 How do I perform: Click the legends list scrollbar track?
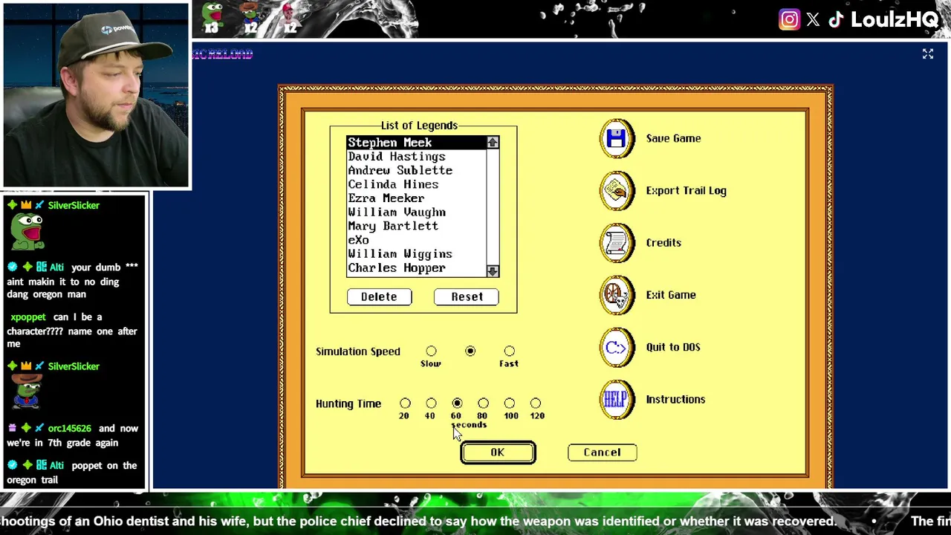493,207
